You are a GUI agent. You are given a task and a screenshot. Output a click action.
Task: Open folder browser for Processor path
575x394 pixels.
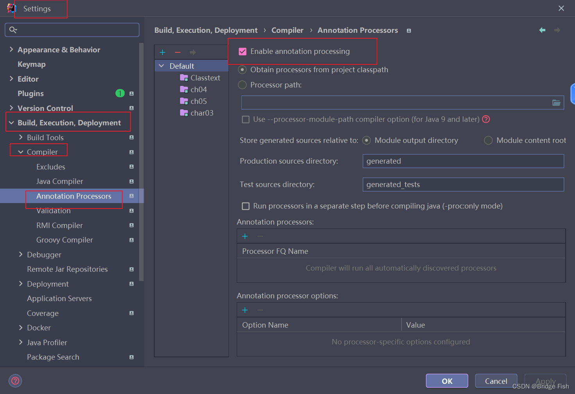(x=556, y=102)
